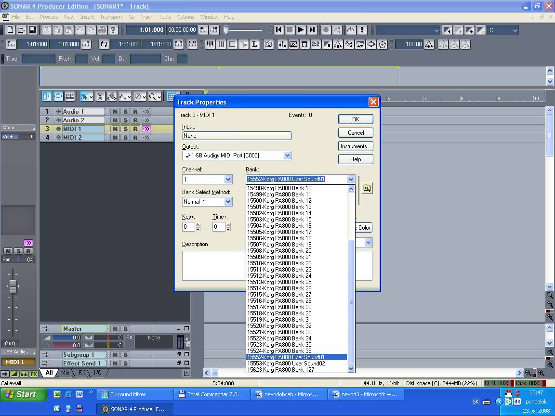Open the DXi synth rack icon
Screen dimensions: 555x416
coord(293,44)
